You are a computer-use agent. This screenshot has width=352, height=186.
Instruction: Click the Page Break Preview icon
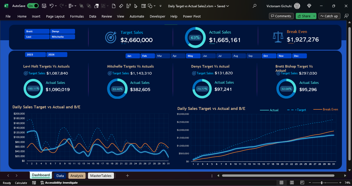click(x=302, y=183)
